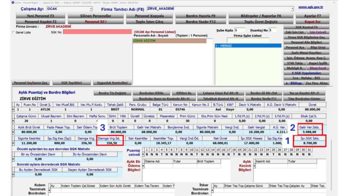The height and width of the screenshot is (196, 348).
Task: Click 5746 Takip button
Action: click(x=295, y=63)
